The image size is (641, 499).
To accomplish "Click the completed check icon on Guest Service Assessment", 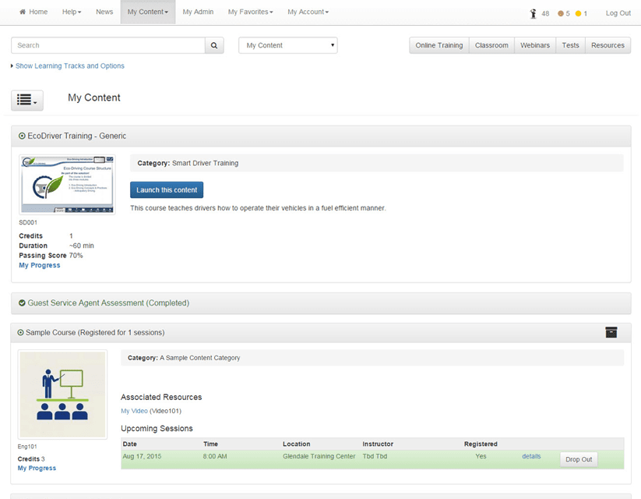I will point(22,303).
